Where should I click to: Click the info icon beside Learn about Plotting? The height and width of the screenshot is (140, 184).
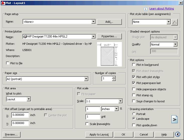tap(145, 9)
